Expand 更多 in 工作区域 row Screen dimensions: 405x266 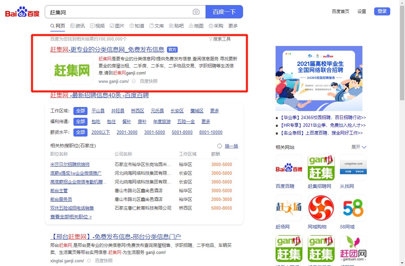215,111
